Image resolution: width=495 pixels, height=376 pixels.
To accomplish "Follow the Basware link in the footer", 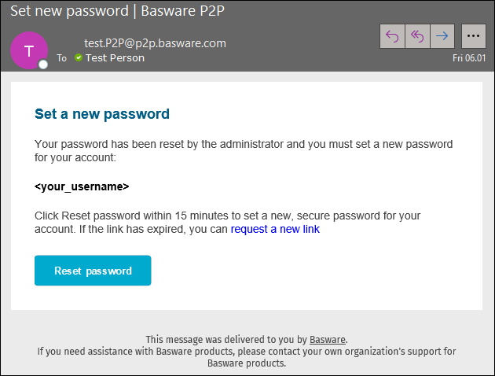I will [328, 340].
